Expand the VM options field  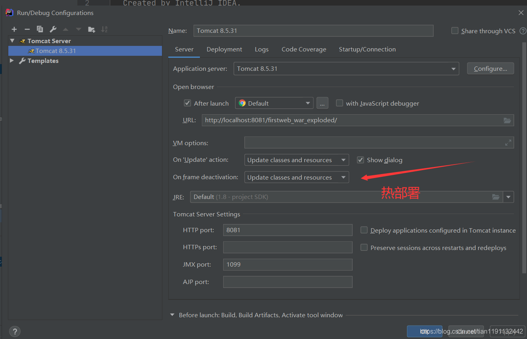click(x=508, y=143)
